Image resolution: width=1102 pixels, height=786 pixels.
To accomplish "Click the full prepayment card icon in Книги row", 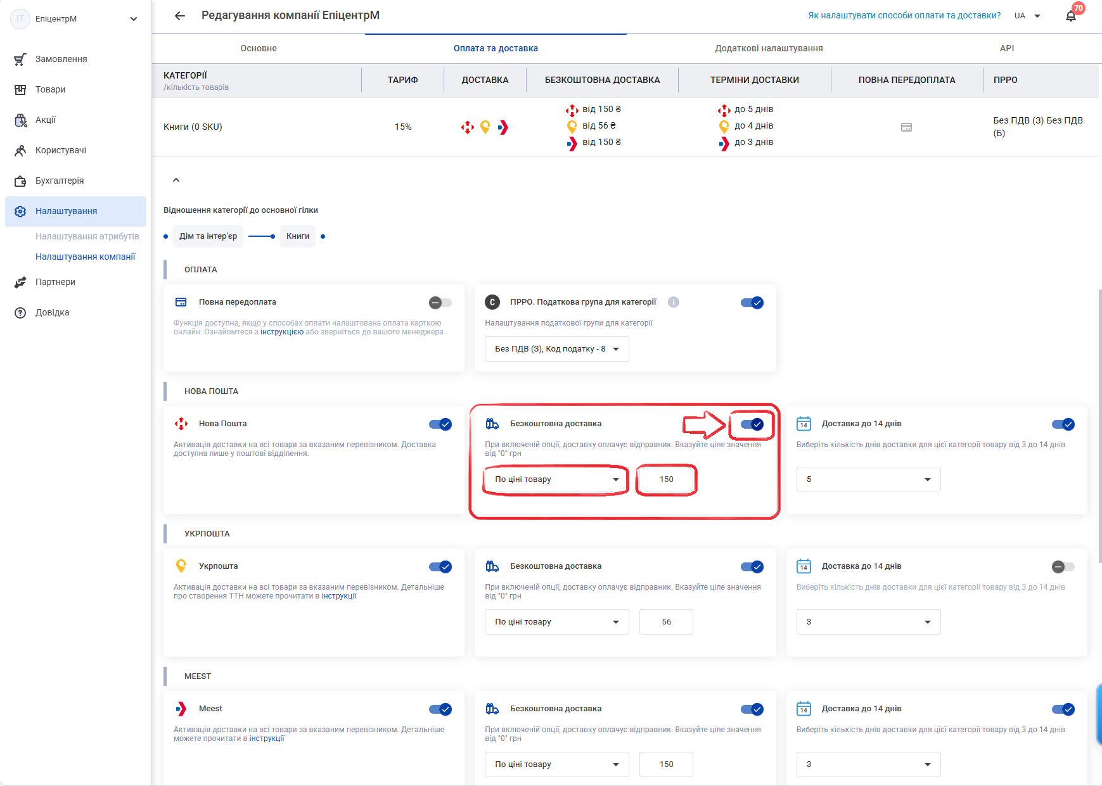I will [907, 127].
